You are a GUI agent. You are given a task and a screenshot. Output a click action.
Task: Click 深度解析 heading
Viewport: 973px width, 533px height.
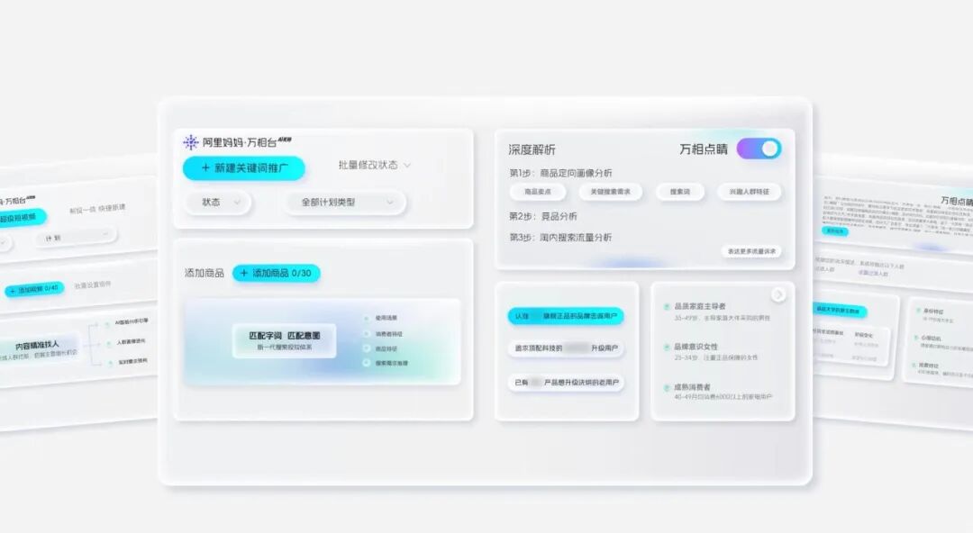(x=532, y=149)
